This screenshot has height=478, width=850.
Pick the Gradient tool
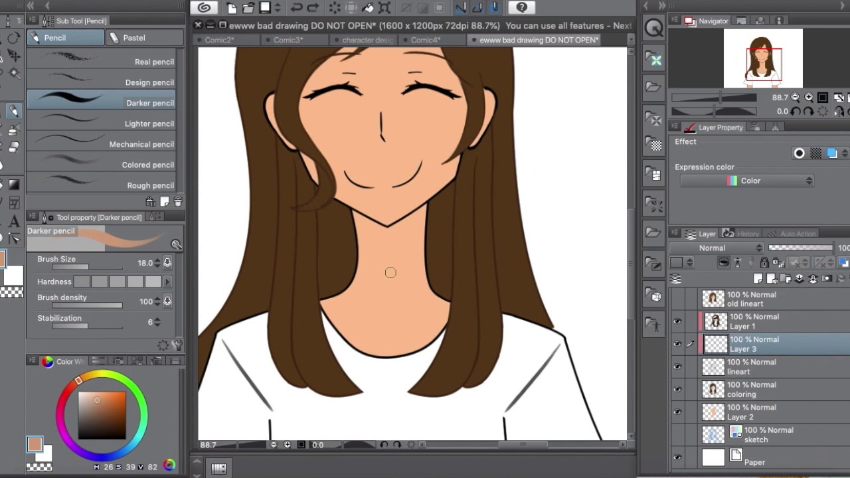pyautogui.click(x=13, y=185)
